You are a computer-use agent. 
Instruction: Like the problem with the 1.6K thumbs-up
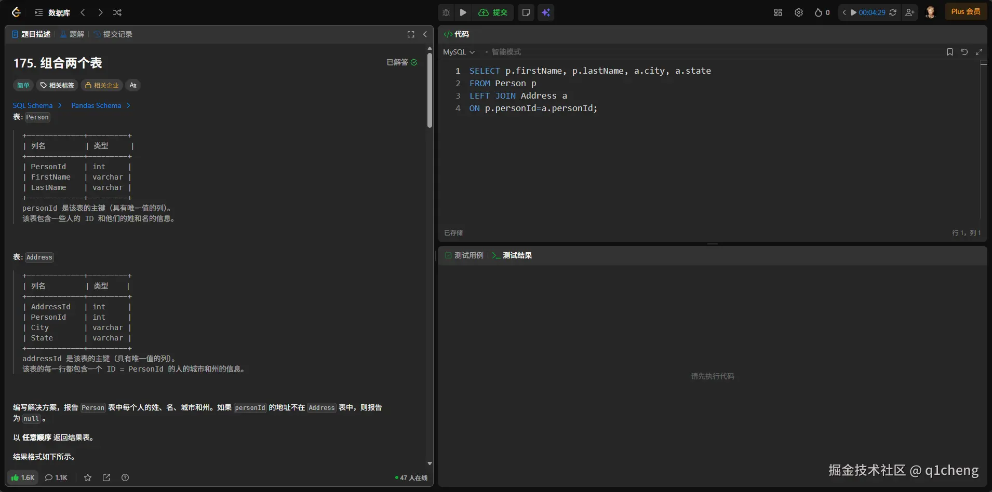(x=23, y=477)
